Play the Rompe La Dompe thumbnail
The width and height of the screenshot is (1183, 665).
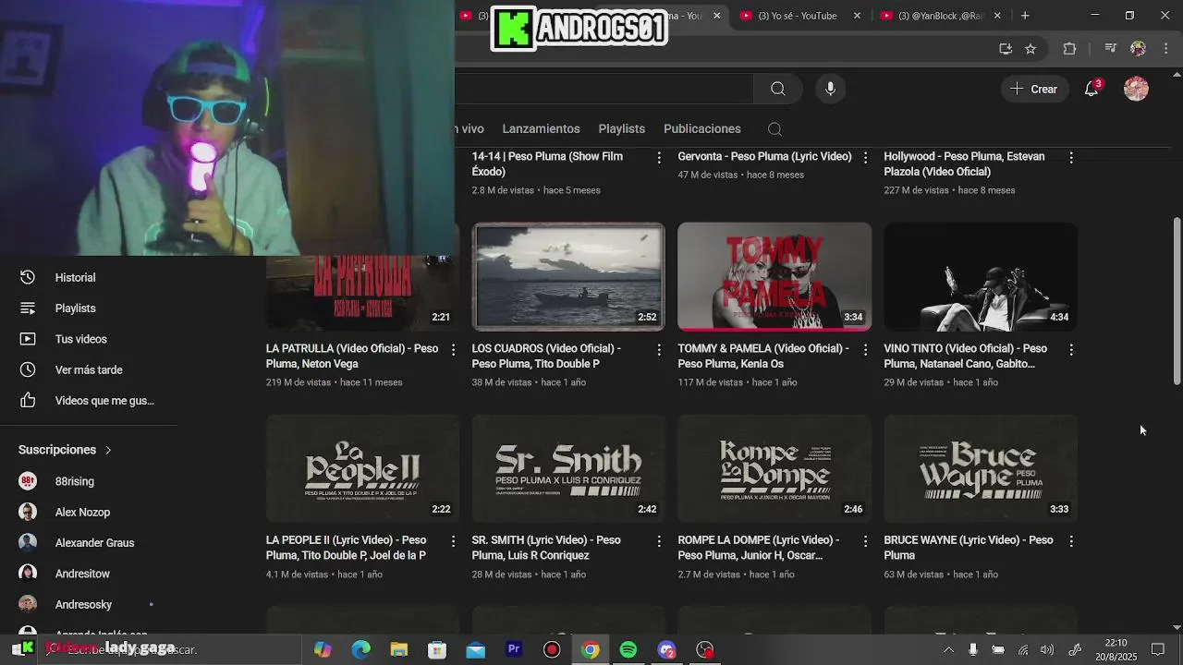tap(774, 468)
